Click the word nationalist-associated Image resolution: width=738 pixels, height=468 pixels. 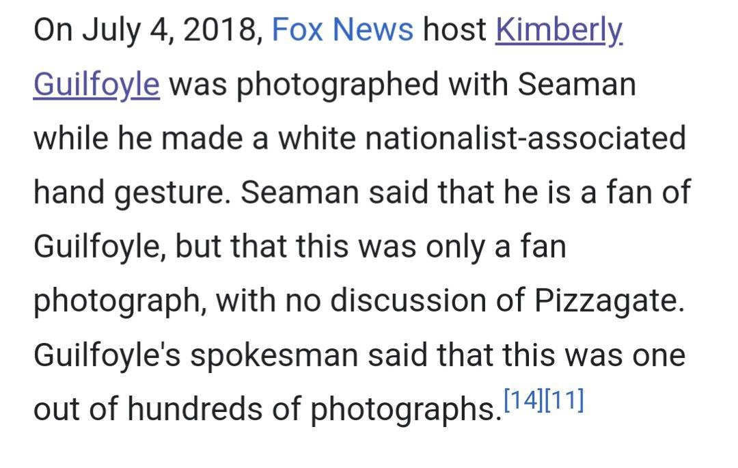[x=525, y=139]
